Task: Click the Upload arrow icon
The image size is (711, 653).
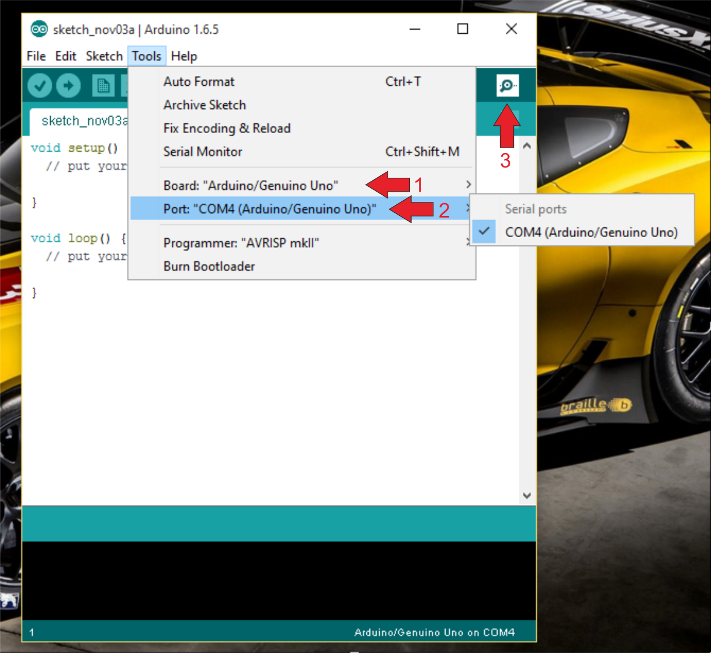Action: point(68,85)
